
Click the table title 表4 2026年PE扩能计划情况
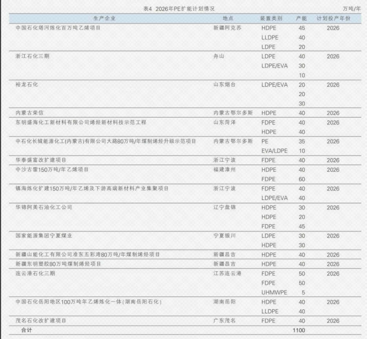coord(179,9)
